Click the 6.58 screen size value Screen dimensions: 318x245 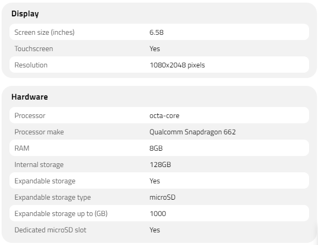[x=157, y=32]
